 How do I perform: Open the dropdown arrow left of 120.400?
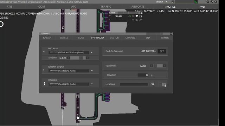[110, 16]
